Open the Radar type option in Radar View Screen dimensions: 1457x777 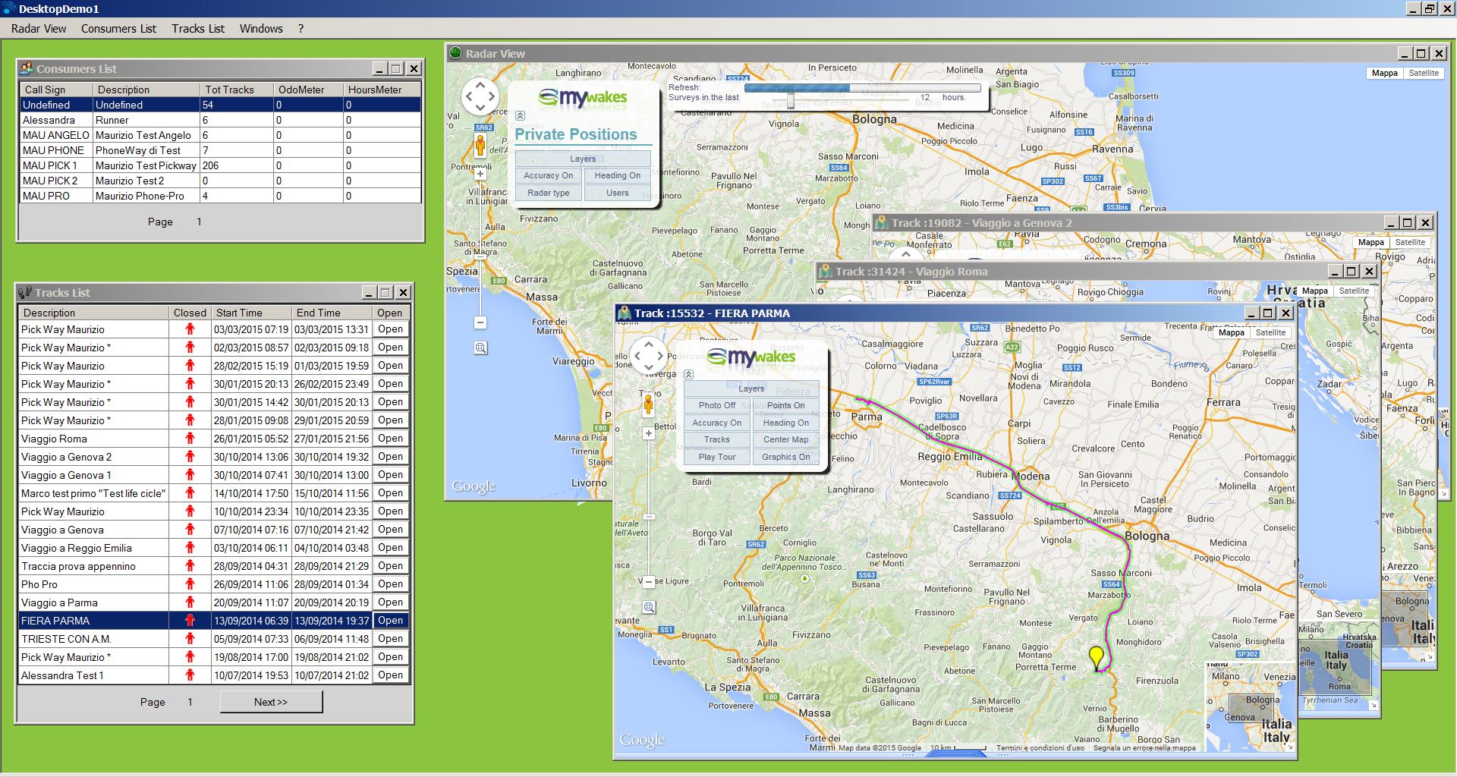point(548,193)
